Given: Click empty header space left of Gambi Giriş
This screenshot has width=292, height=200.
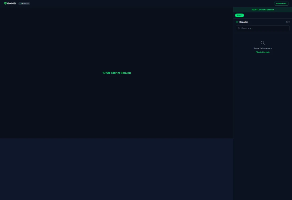Looking at the screenshot, I should click(160, 3).
